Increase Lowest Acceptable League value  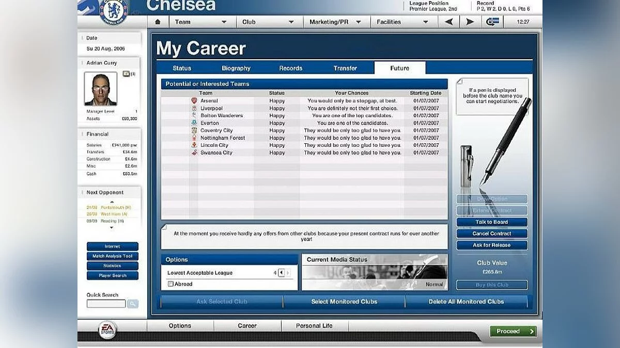point(288,273)
